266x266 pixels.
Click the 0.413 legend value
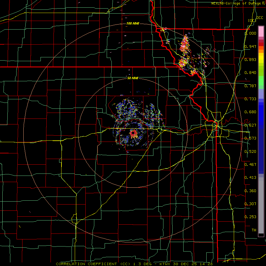pos(250,178)
